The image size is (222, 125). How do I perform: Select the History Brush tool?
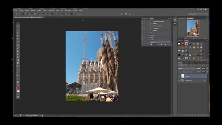click(x=18, y=54)
